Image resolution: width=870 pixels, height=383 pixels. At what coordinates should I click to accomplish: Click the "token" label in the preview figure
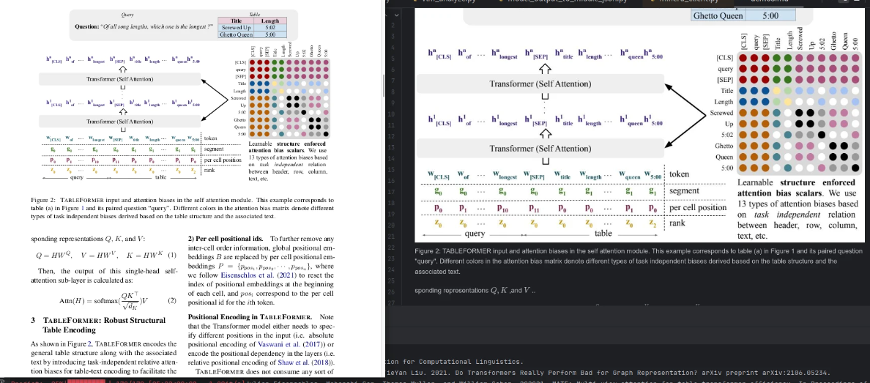[680, 174]
